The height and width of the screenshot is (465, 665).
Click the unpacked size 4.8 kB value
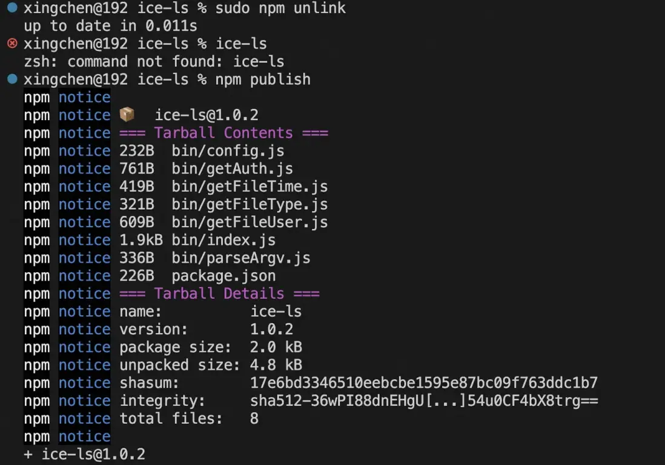click(276, 365)
